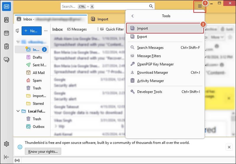Viewport: 236px width, 164px height.
Task: Select the account Trash folder above Import
Action: coord(32,88)
